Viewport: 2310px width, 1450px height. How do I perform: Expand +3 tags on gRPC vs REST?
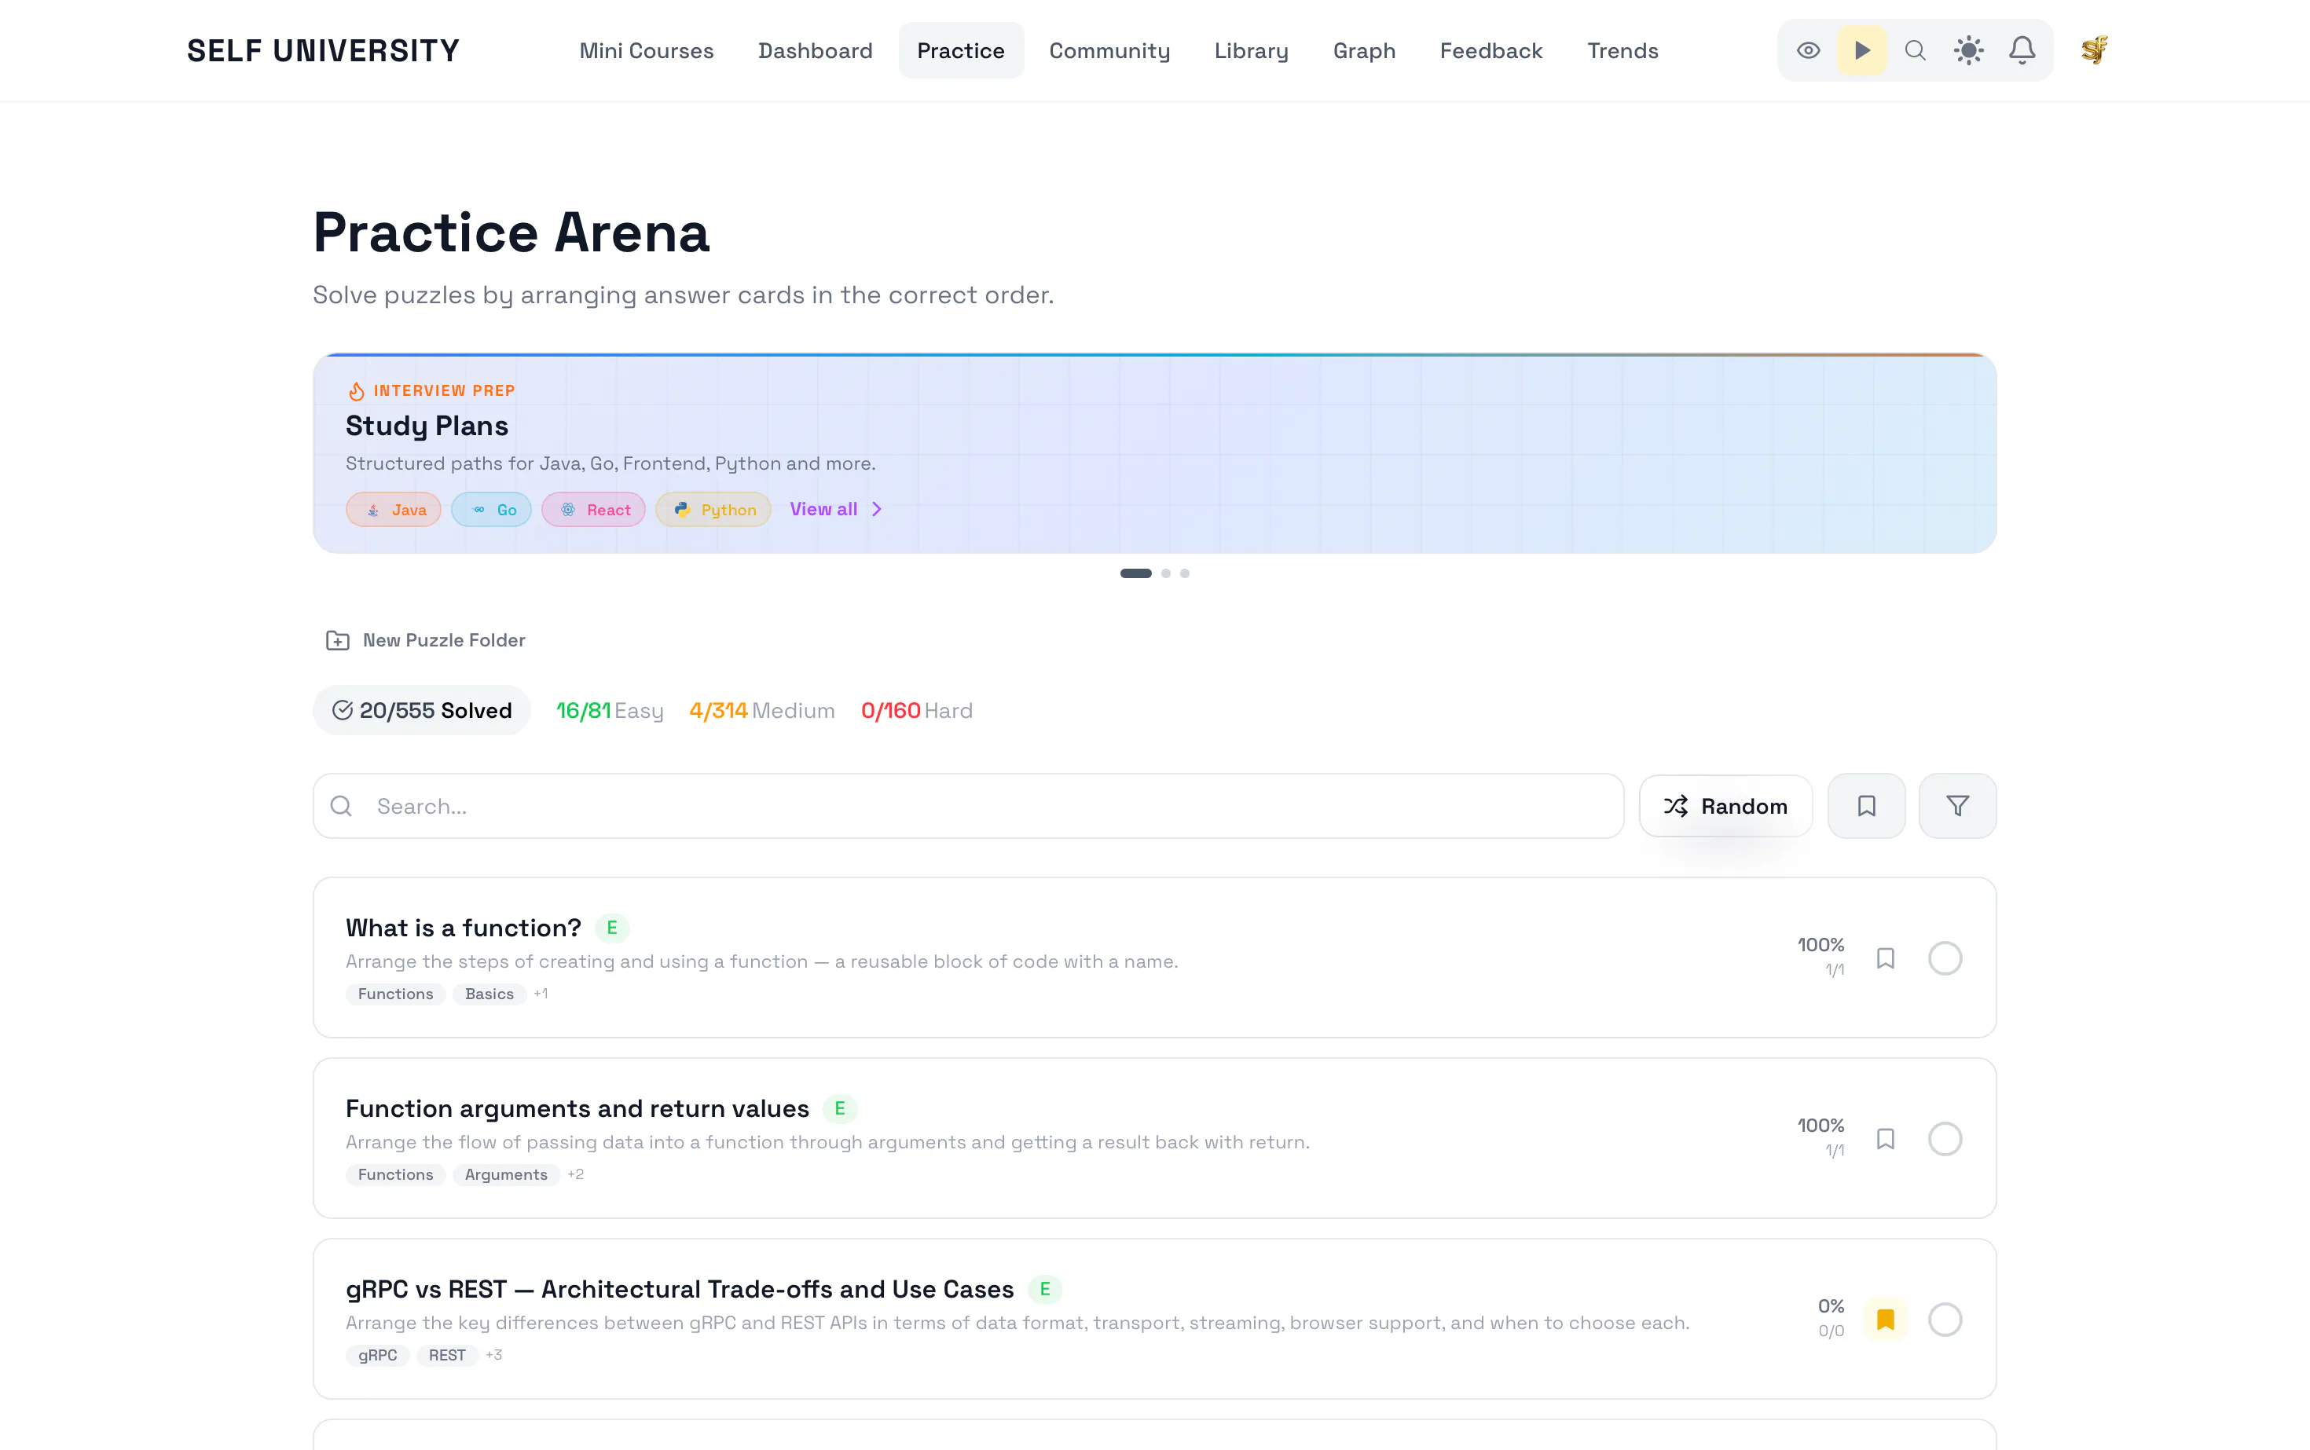pyautogui.click(x=494, y=1355)
